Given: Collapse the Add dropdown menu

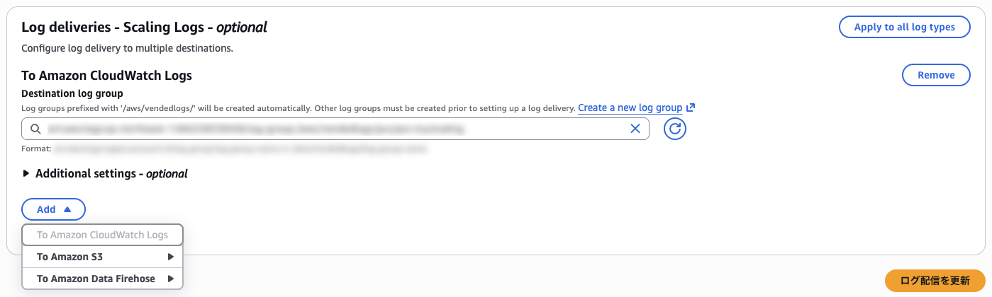Looking at the screenshot, I should [54, 209].
